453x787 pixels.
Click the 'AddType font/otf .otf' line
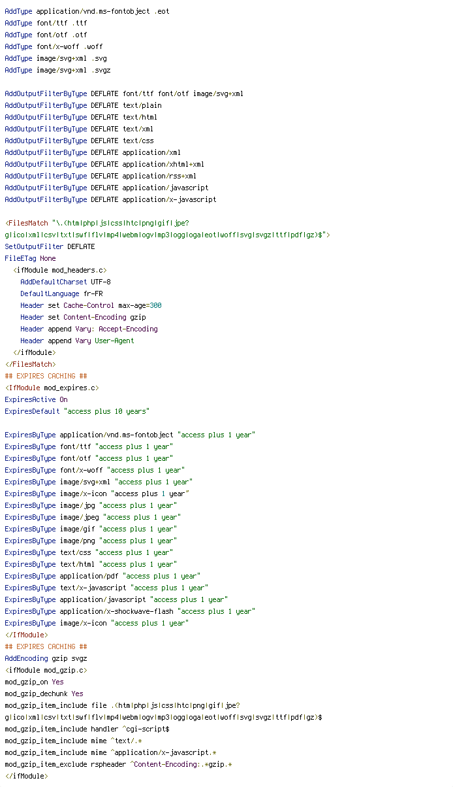coord(46,35)
